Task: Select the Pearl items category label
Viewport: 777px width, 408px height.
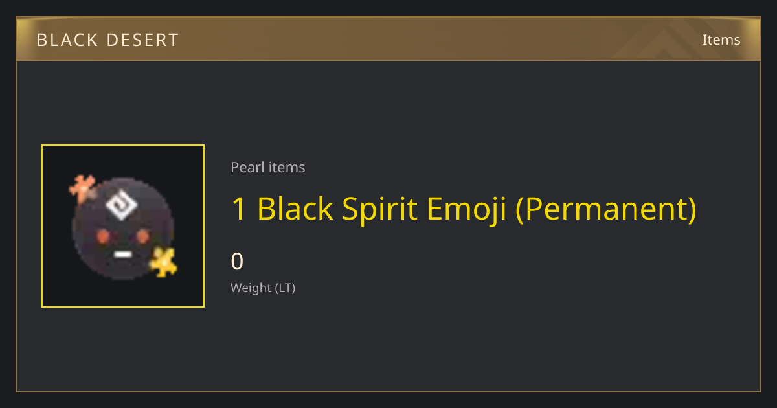Action: [268, 168]
